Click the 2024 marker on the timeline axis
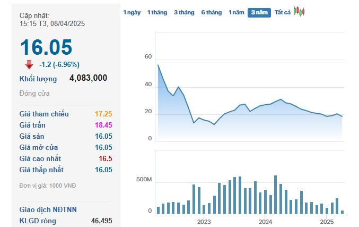This screenshot has width=359, height=227. (265, 222)
